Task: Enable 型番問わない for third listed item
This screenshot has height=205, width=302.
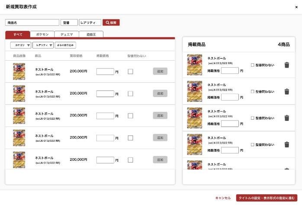Action: 252,118
